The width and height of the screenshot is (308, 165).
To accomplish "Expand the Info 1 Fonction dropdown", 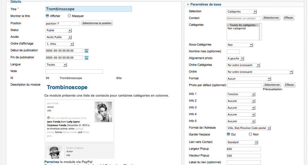I will (241, 94).
